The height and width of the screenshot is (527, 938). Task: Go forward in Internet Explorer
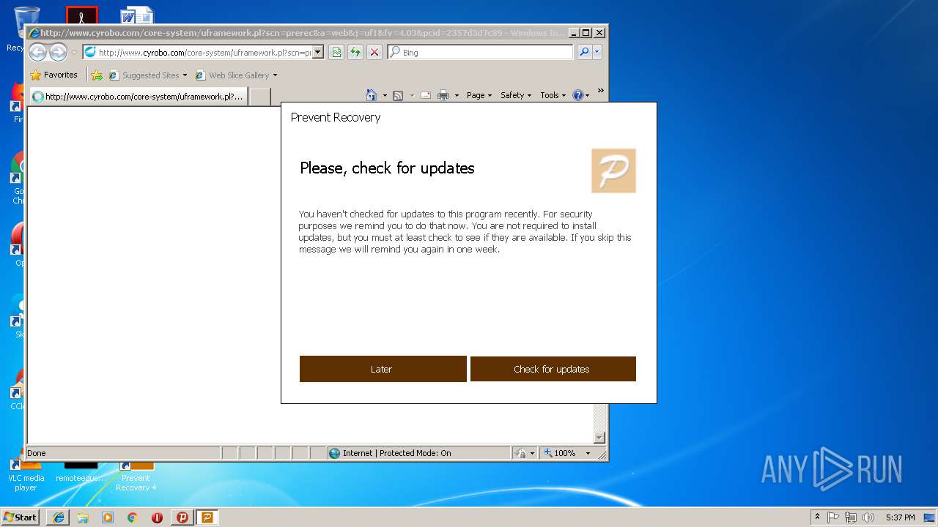click(x=58, y=52)
